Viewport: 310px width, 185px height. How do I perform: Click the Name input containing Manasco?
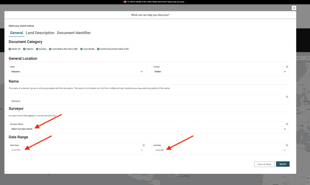[149, 100]
